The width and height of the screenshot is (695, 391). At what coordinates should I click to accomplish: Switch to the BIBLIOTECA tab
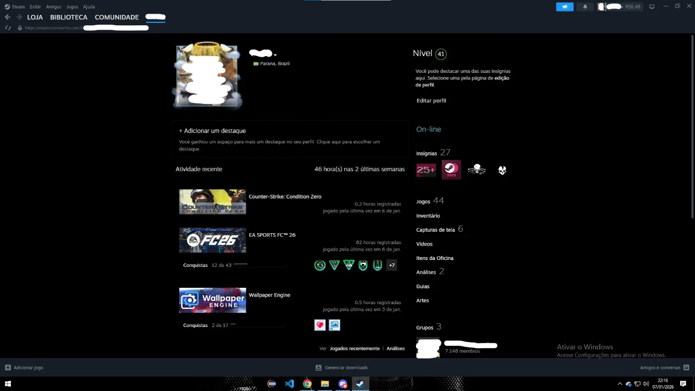pos(69,17)
